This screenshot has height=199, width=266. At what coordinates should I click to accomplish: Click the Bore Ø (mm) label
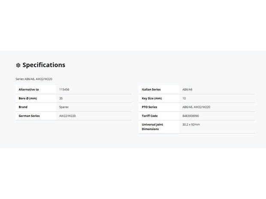28,98
